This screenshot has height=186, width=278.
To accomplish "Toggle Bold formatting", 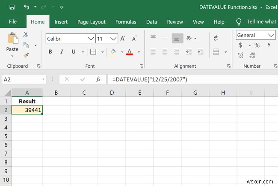I will coord(50,52).
